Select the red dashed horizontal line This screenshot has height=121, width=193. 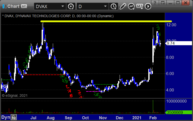44,75
